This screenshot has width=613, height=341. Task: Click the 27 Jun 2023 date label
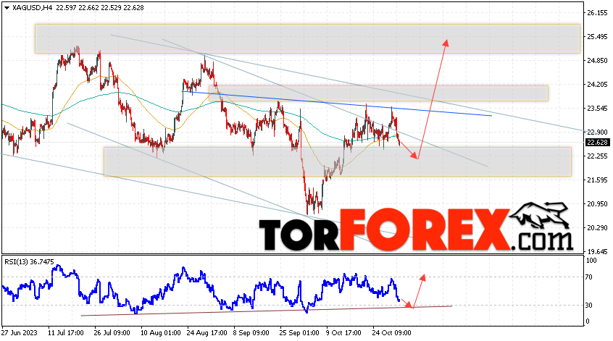pos(20,333)
